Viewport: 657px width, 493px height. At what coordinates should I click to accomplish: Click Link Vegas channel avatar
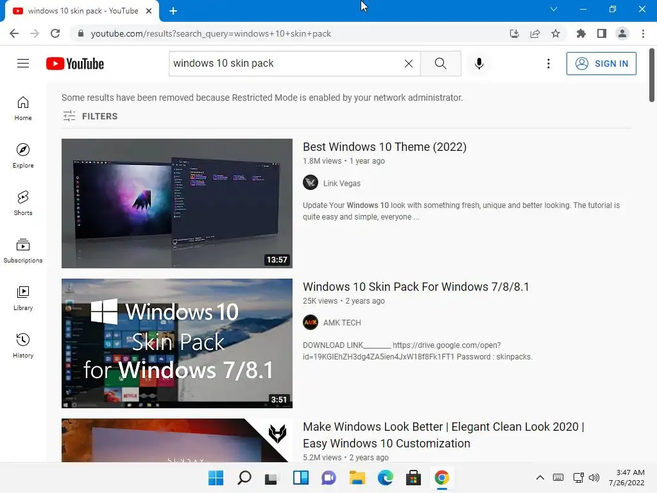tap(311, 183)
